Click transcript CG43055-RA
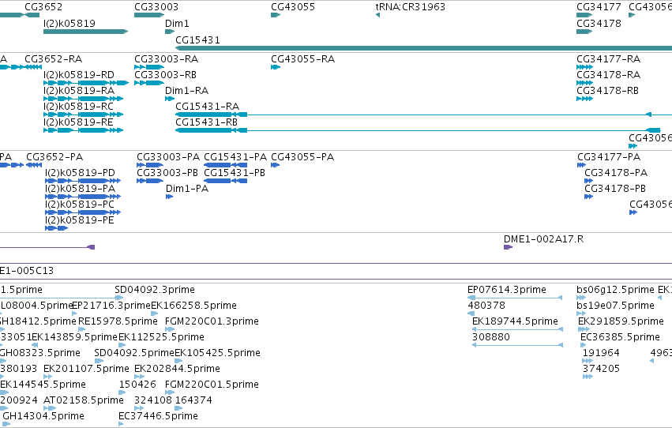The height and width of the screenshot is (428, 672). click(276, 67)
